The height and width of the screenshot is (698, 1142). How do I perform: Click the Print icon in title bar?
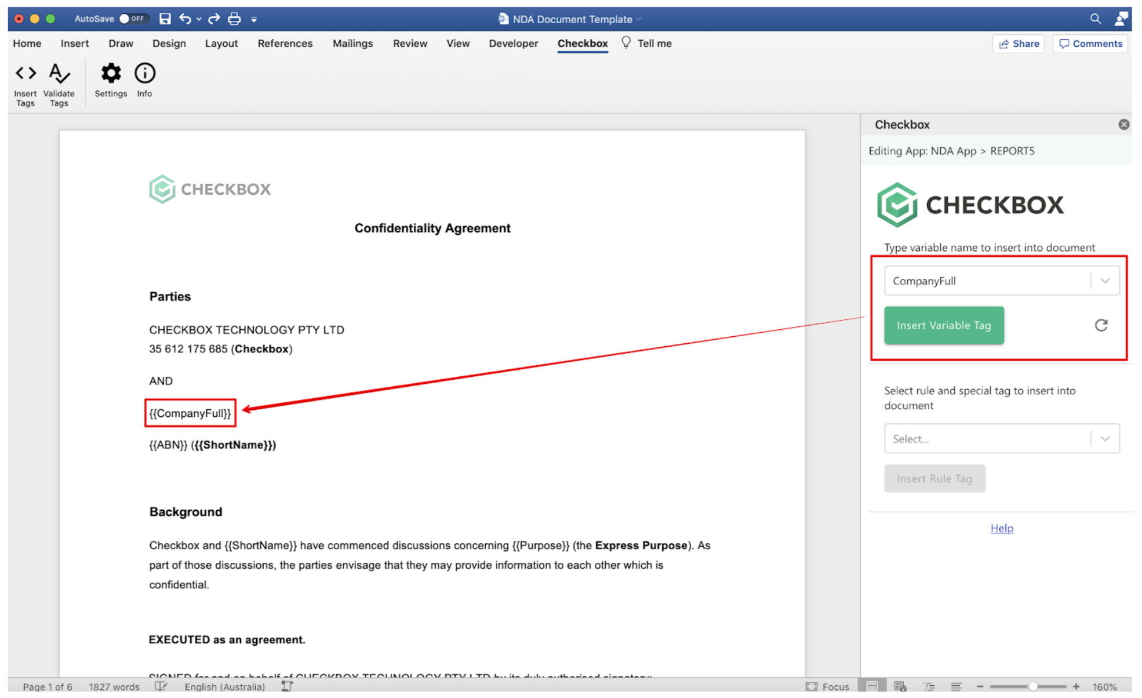click(x=234, y=19)
